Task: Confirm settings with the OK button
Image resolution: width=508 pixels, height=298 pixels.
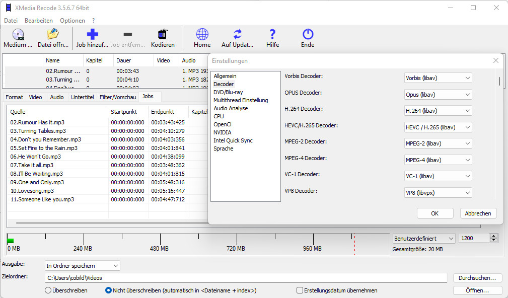Action: click(434, 213)
